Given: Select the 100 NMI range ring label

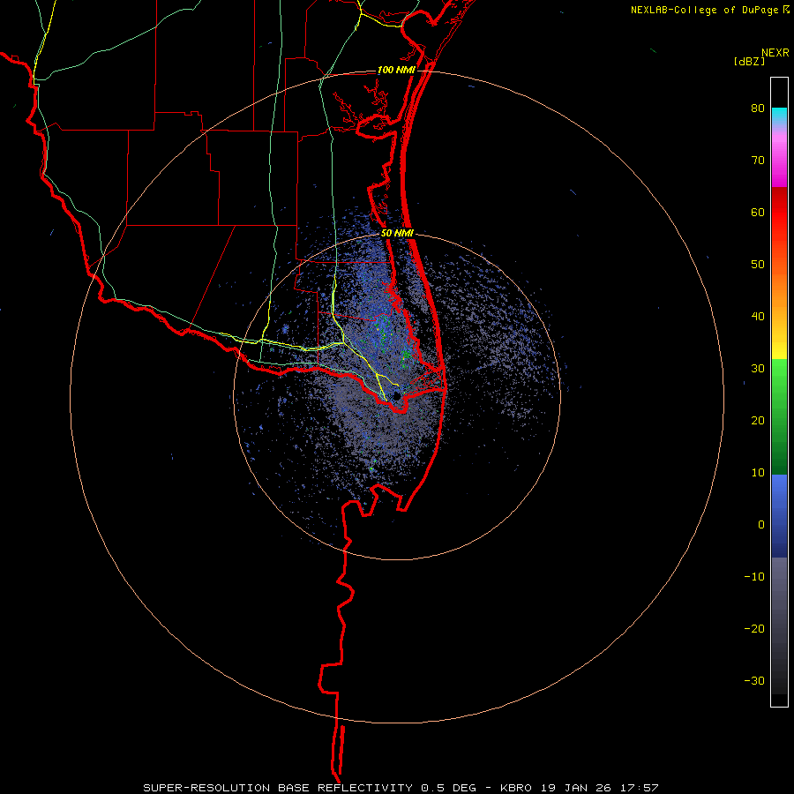Looking at the screenshot, I should (x=396, y=70).
